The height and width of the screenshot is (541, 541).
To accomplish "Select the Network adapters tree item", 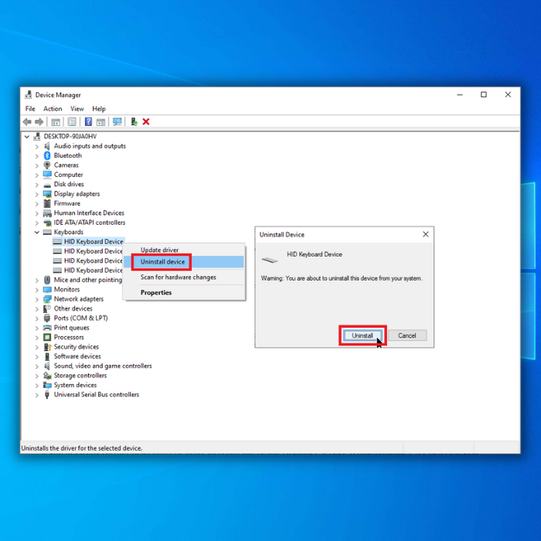I will click(x=78, y=299).
